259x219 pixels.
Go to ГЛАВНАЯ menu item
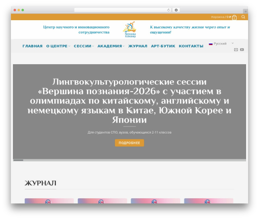pos(33,46)
